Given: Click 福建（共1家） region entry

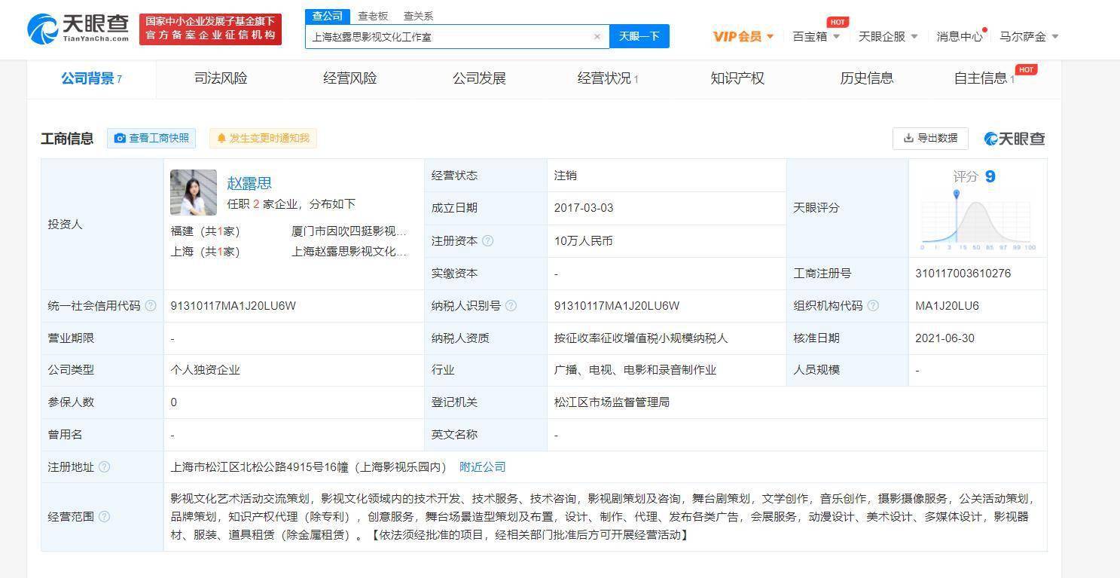Looking at the screenshot, I should tap(205, 231).
